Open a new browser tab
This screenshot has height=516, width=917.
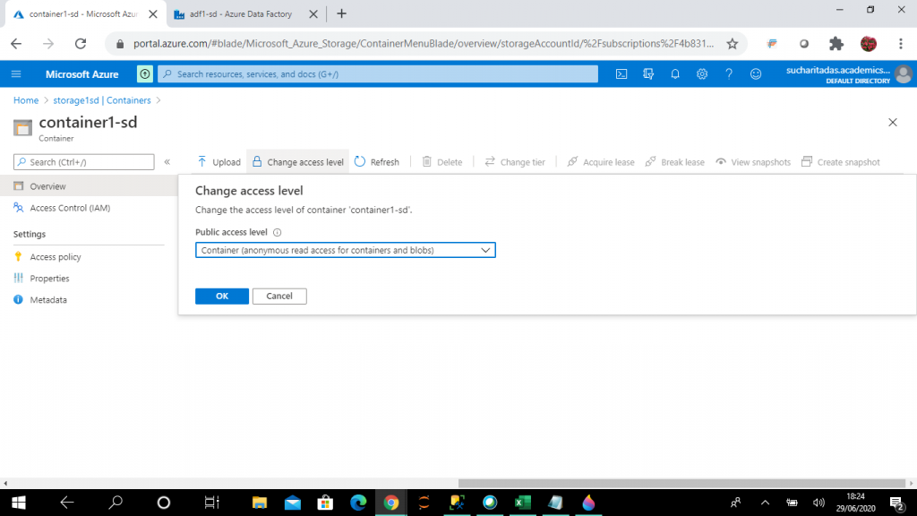341,14
